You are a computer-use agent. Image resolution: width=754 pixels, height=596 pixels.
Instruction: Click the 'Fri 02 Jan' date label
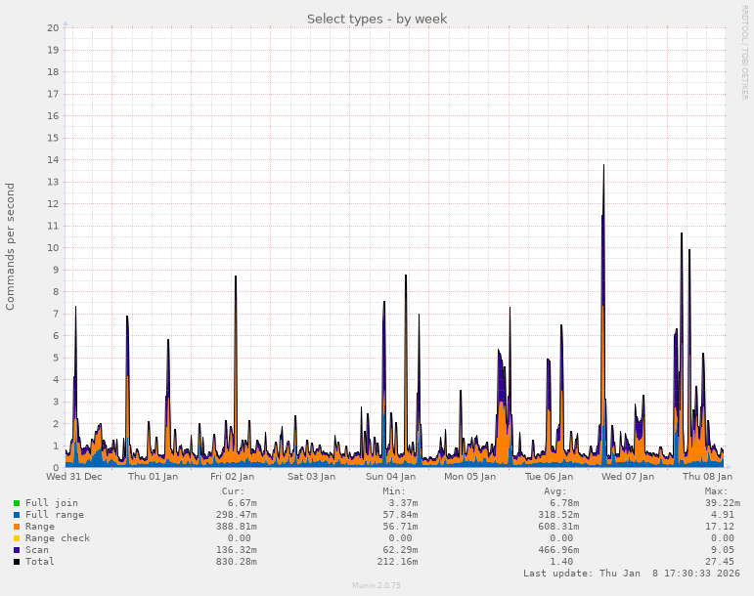tap(233, 477)
